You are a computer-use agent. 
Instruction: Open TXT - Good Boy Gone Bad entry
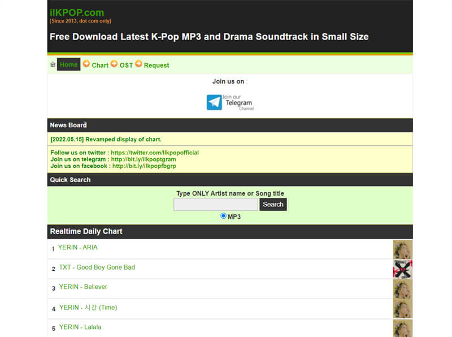97,267
